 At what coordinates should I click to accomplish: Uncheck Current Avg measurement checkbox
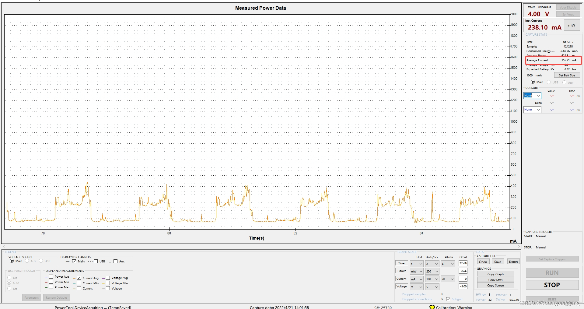click(79, 278)
